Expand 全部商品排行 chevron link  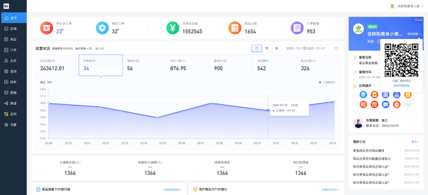[173, 189]
